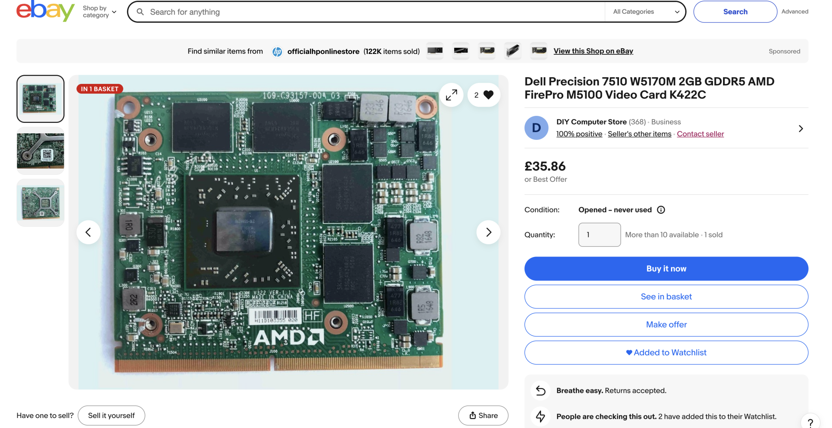Click the Share button

click(x=483, y=416)
